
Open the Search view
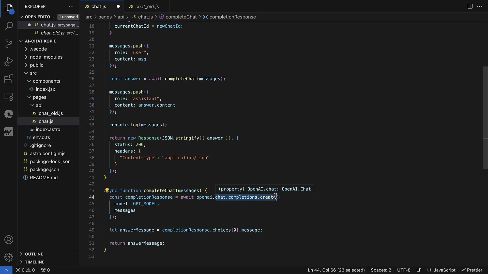[9, 26]
